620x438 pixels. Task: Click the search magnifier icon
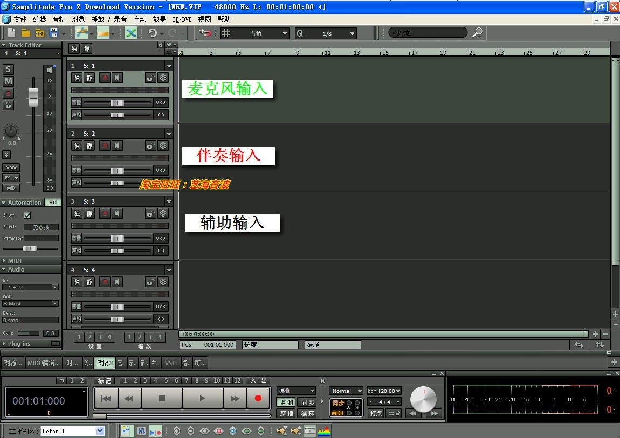(477, 33)
